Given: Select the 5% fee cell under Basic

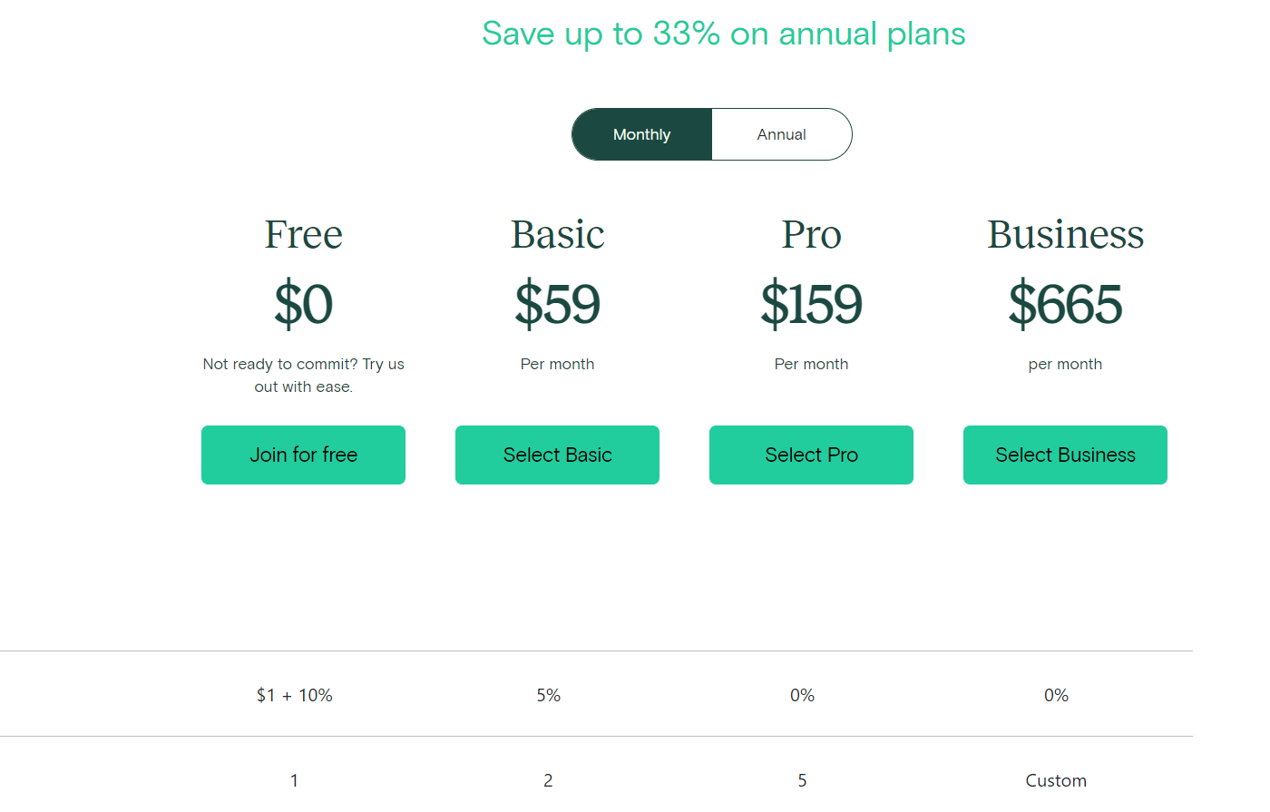Looking at the screenshot, I should point(548,695).
